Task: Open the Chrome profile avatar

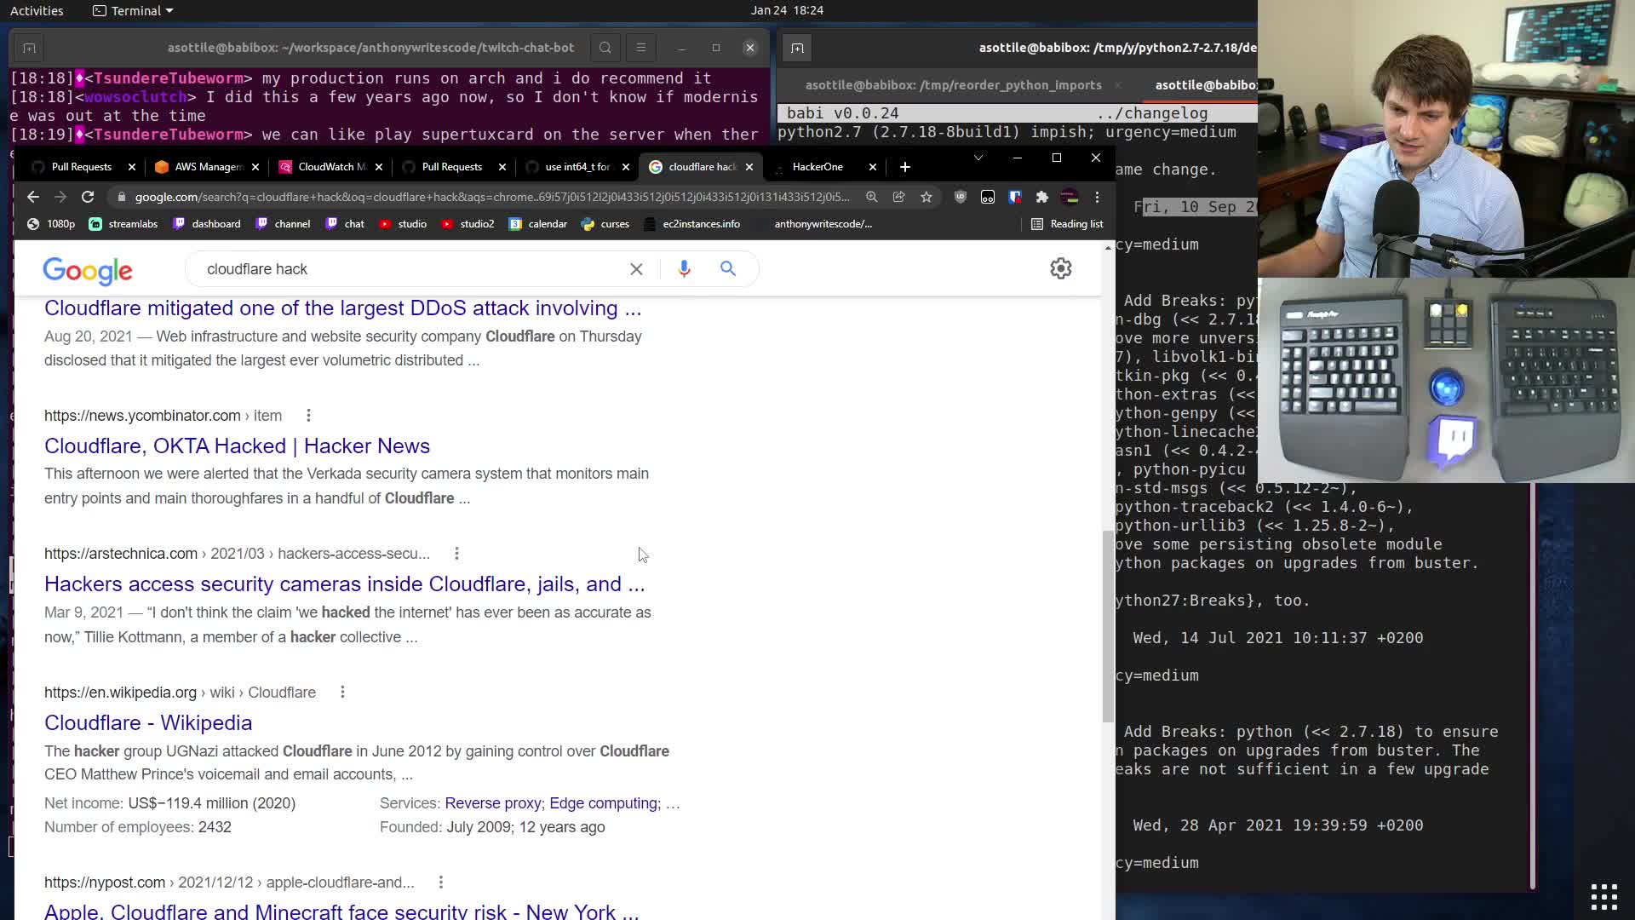Action: coord(1070,197)
